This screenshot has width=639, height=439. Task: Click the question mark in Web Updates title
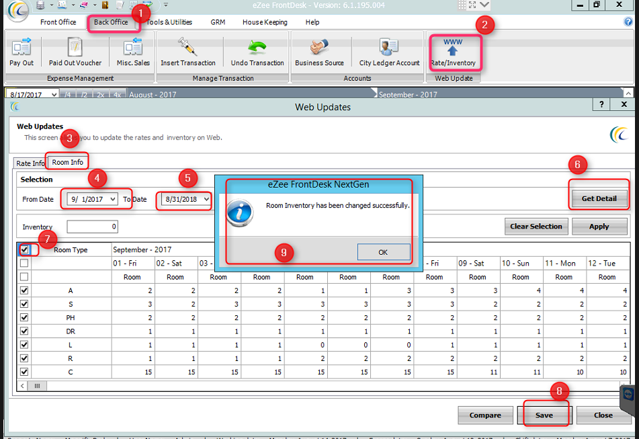pos(601,104)
